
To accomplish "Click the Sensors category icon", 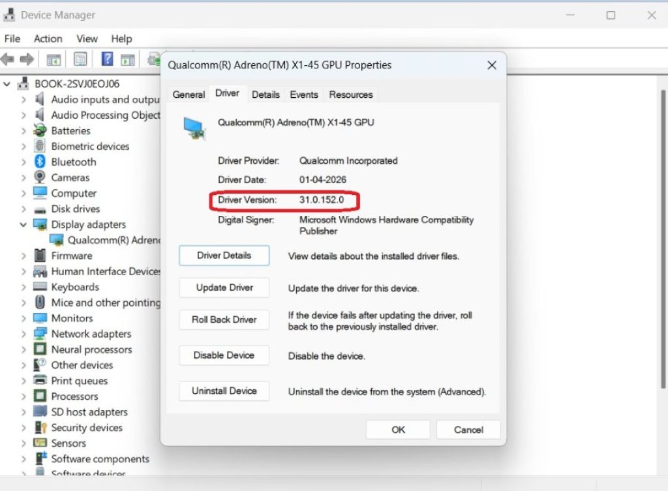I will coord(40,443).
